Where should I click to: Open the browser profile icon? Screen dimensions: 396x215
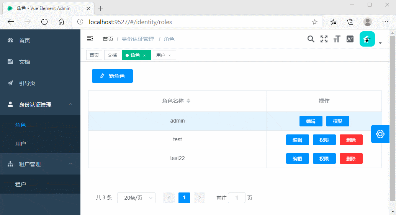click(x=367, y=22)
